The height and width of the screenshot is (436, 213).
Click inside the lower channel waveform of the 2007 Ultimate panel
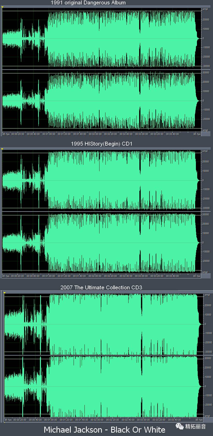[x=104, y=386]
